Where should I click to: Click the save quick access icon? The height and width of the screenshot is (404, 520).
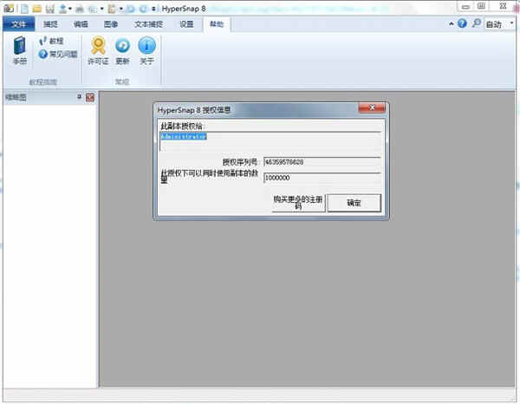[49, 9]
